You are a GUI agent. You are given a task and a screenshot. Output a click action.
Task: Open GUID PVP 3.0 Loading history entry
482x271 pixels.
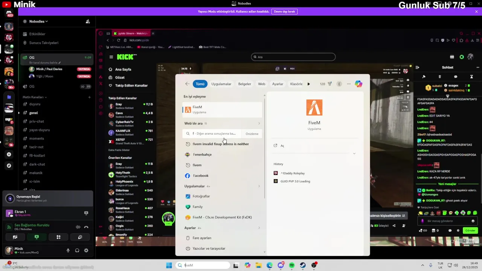click(x=295, y=181)
